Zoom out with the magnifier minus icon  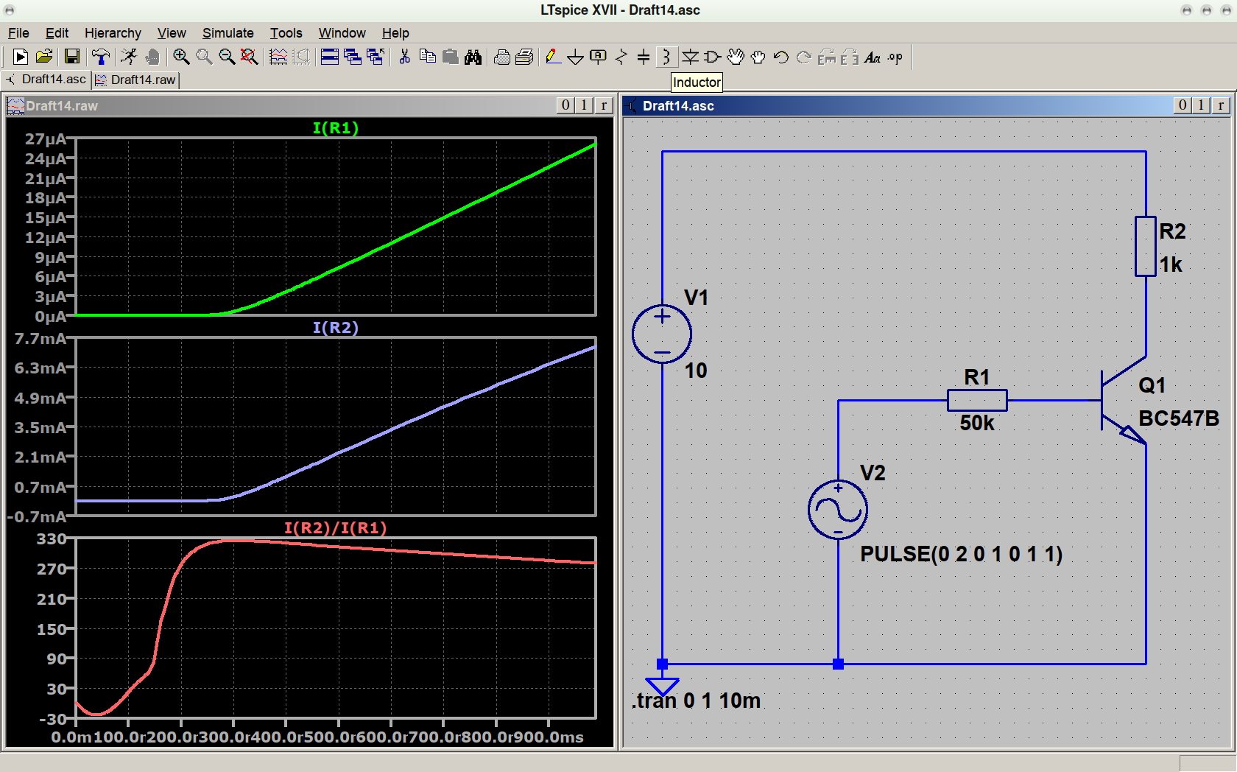point(227,57)
